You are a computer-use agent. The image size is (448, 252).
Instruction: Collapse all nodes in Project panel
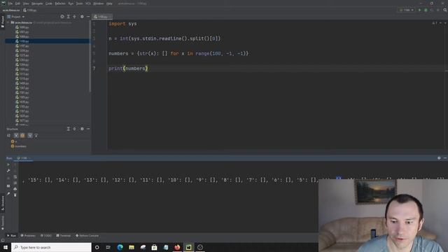coord(75,17)
